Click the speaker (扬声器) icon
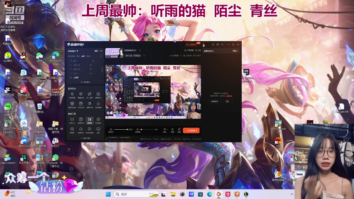Viewport: 354px width, 199px height. (137, 129)
